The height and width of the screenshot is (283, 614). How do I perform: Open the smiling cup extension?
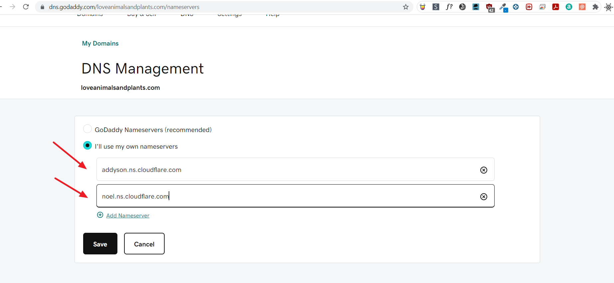click(422, 7)
